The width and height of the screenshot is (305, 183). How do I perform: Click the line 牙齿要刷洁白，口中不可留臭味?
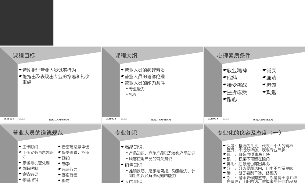tap(260, 169)
